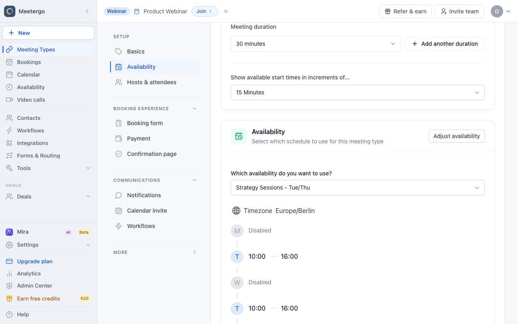Viewport: 518px width, 324px height.
Task: Click the Webinar tag badge
Action: pyautogui.click(x=117, y=11)
